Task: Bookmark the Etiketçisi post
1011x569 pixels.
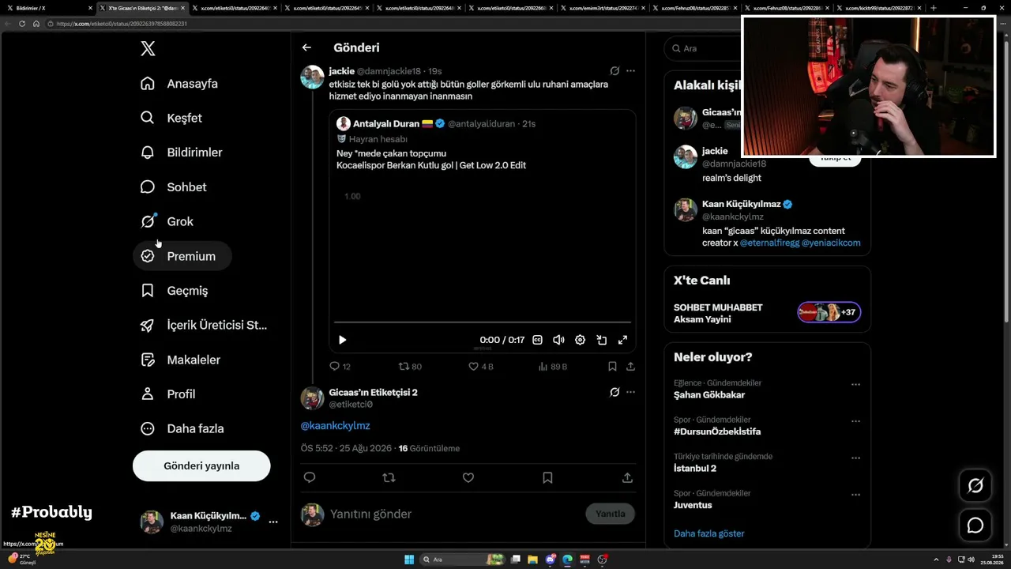Action: click(x=547, y=477)
